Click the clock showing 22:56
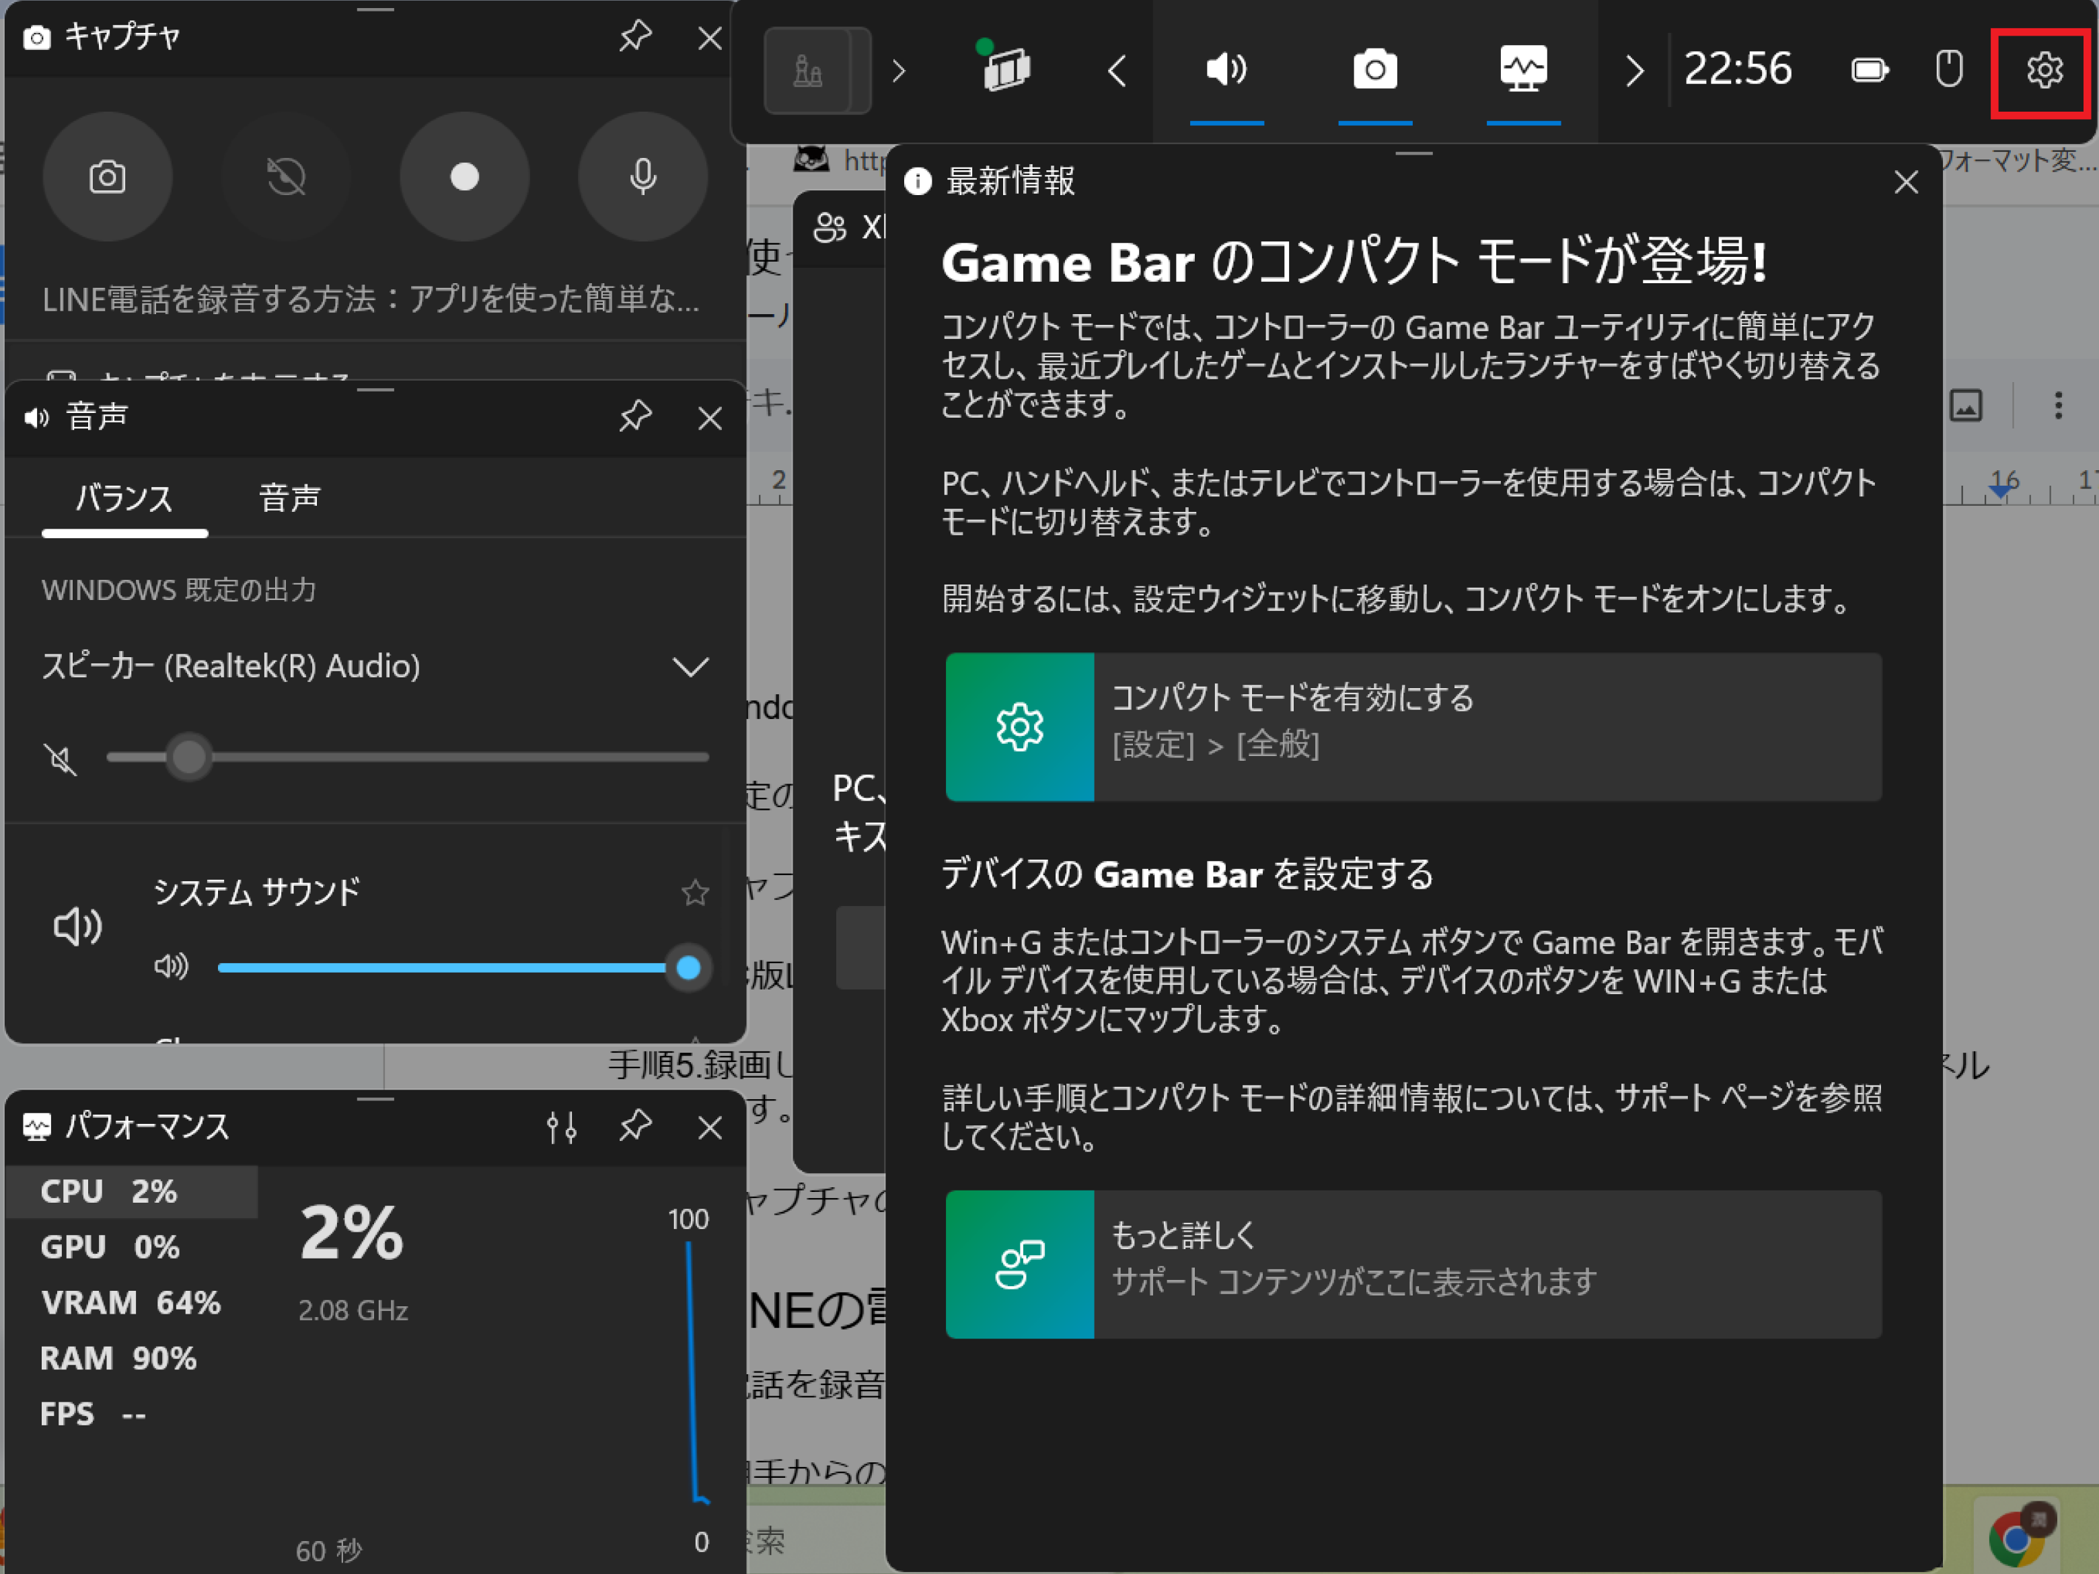This screenshot has height=1574, width=2099. pyautogui.click(x=1738, y=69)
